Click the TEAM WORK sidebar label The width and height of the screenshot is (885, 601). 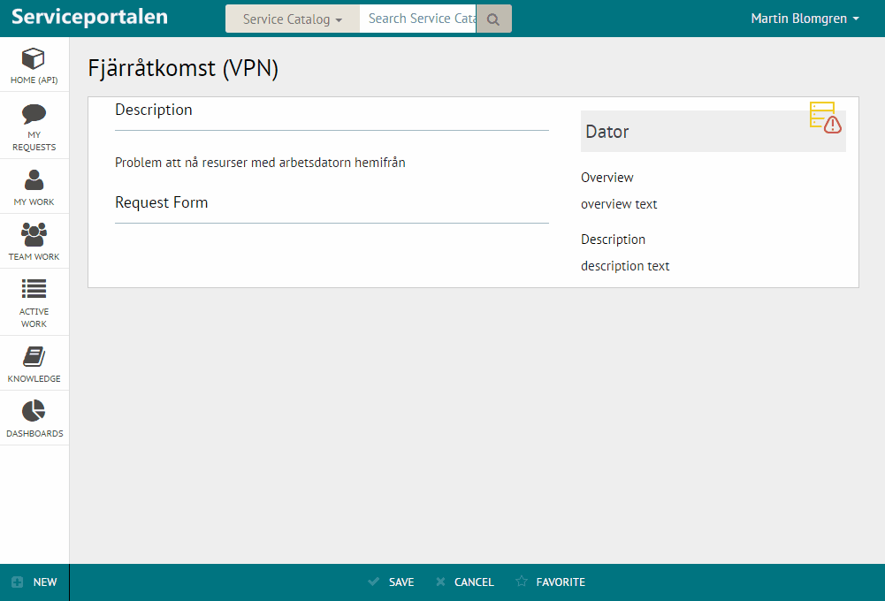(x=34, y=257)
